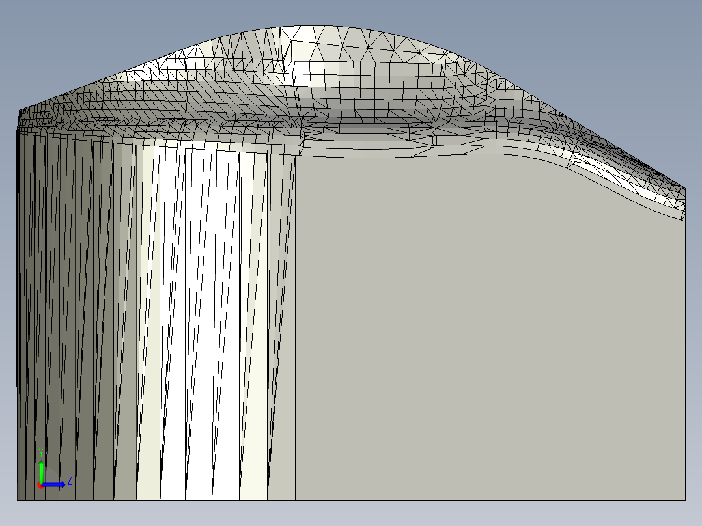Click the XYZ axis triad indicator
Viewport: 702px width, 526px height.
(54, 469)
